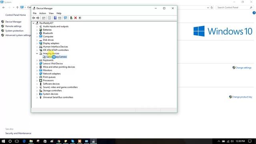Click the red X Uninstall device icon
256x144 pixels.
[x=76, y=18]
